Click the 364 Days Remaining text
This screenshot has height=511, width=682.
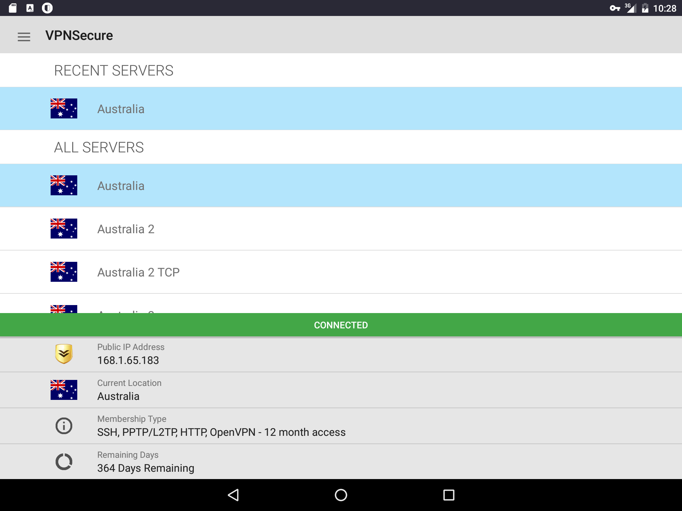146,468
